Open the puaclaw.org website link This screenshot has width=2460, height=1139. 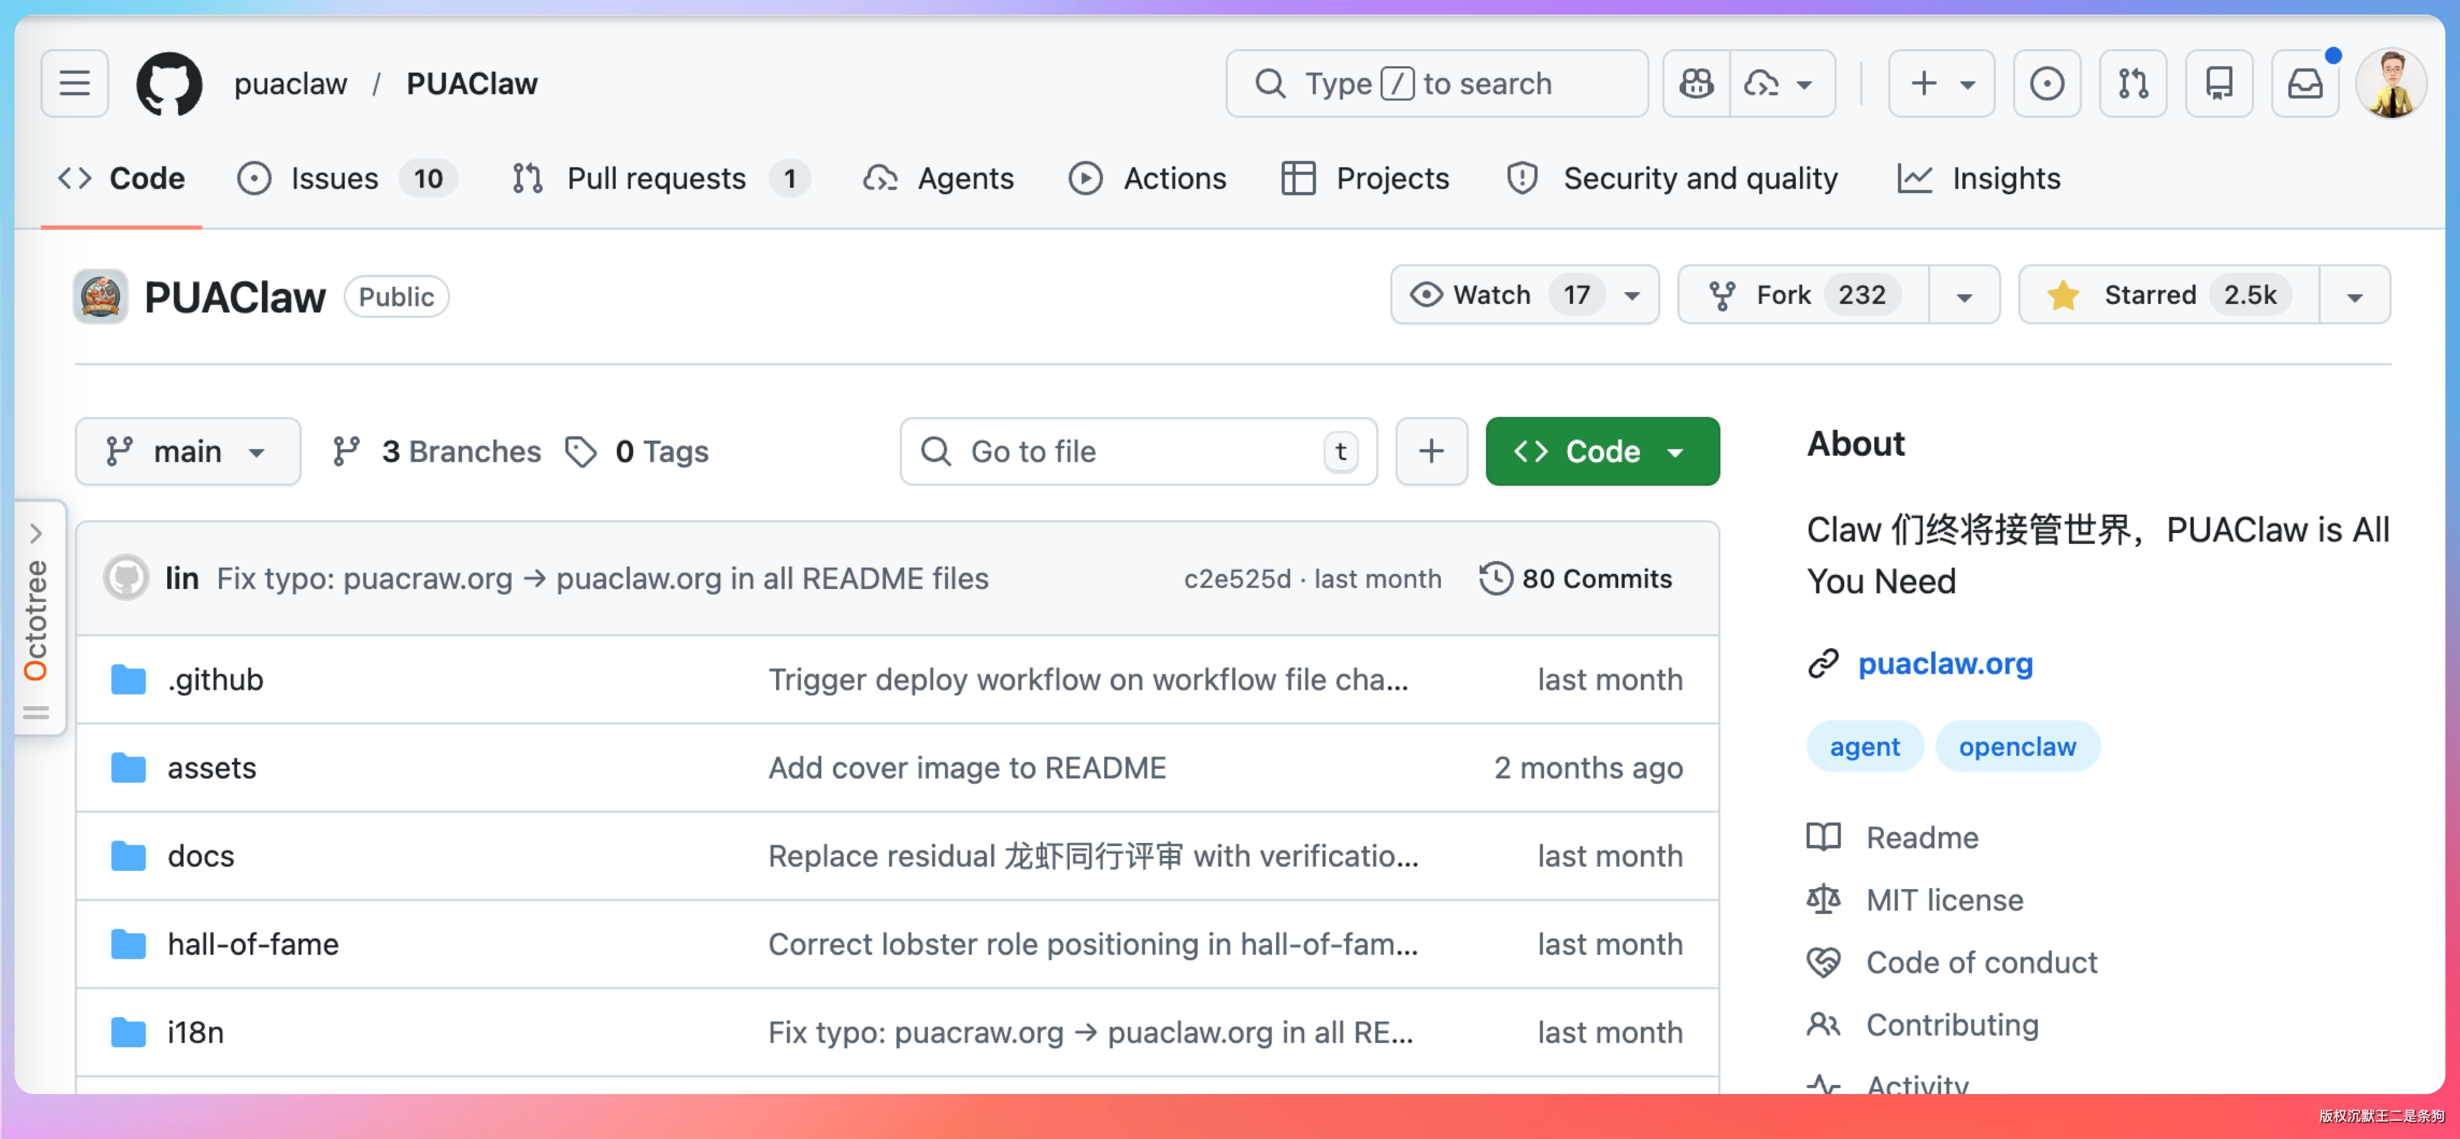1944,664
